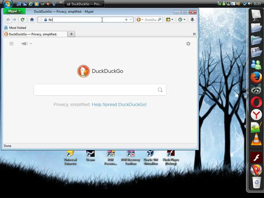The image size is (264, 198).
Task: Expand the Quick Launch overflow chevron
Action: click(x=61, y=3)
